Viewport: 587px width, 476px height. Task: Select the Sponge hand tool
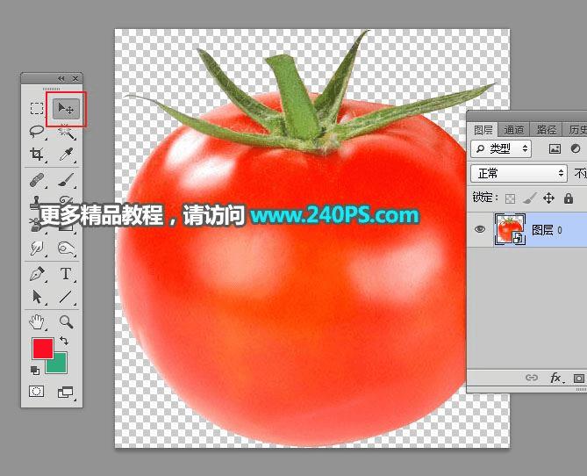pos(66,248)
